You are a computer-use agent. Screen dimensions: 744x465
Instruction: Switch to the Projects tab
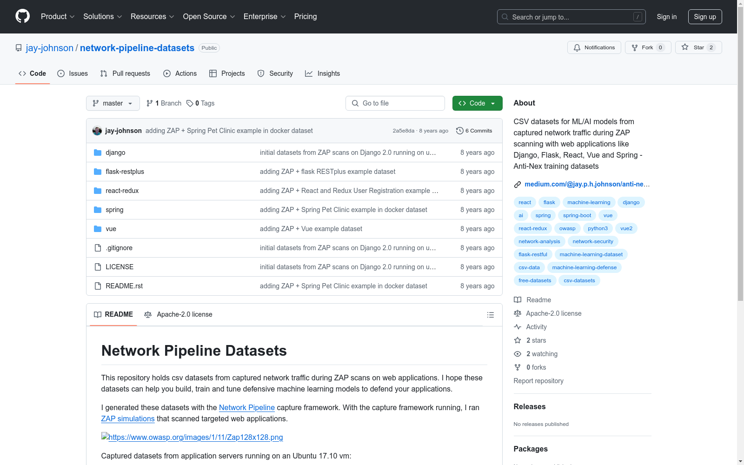227,73
